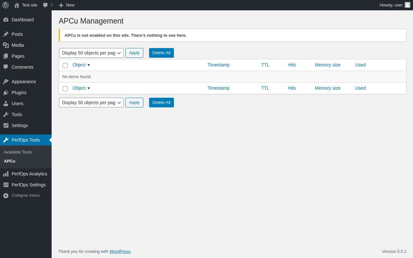
Task: Tick the select-all checkbox in table header
Action: 65,65
